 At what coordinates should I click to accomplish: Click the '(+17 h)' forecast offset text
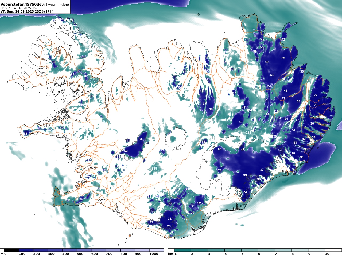point(48,11)
